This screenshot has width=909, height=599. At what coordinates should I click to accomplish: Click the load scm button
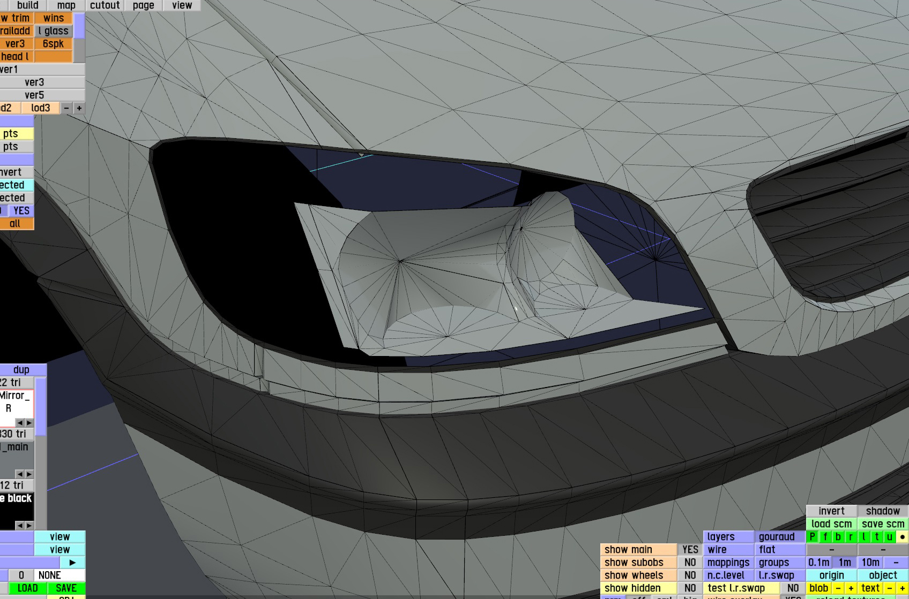coord(832,524)
